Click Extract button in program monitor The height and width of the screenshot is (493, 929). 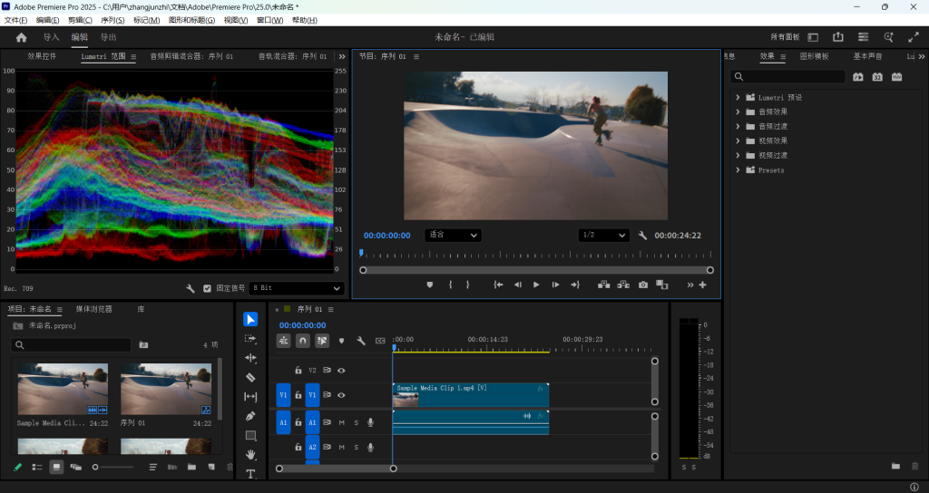(x=623, y=285)
